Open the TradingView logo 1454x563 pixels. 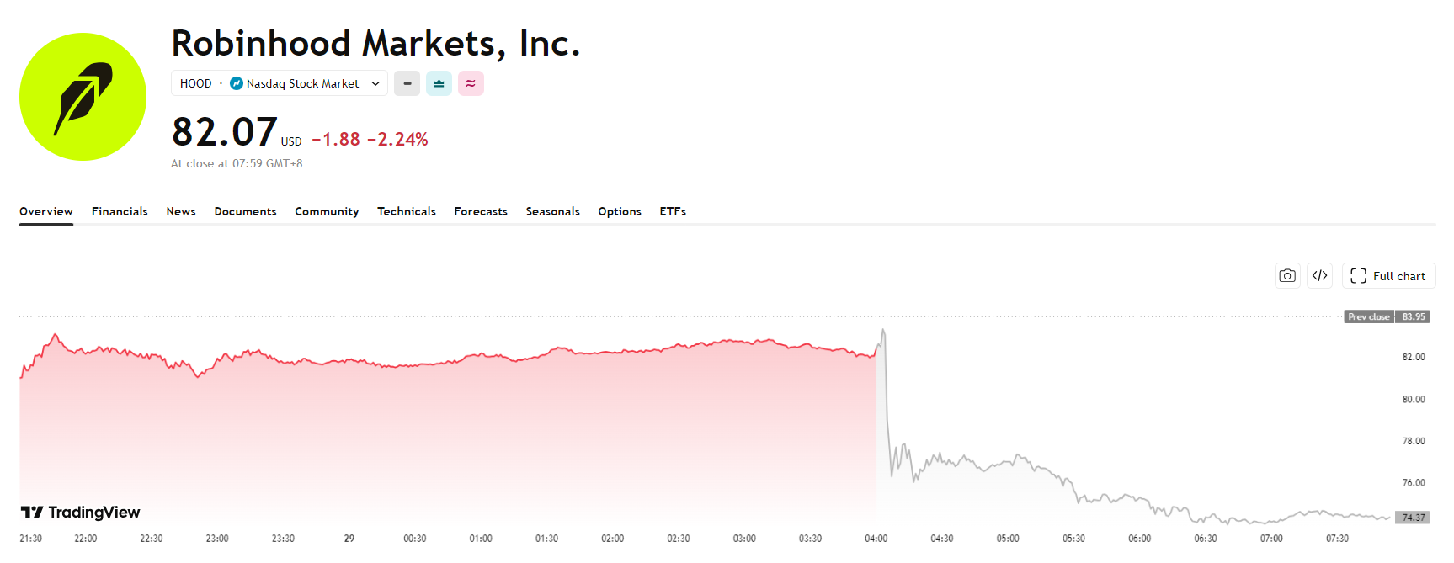pos(82,512)
